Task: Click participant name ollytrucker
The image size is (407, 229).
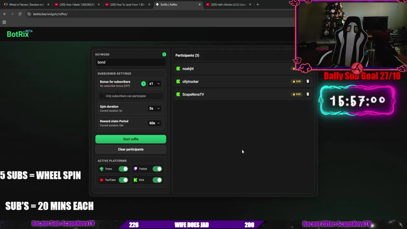Action: tap(190, 81)
